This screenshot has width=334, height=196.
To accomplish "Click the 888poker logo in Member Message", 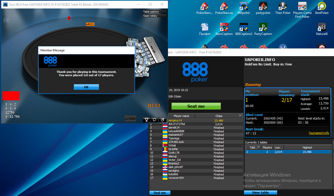I will point(50,62).
